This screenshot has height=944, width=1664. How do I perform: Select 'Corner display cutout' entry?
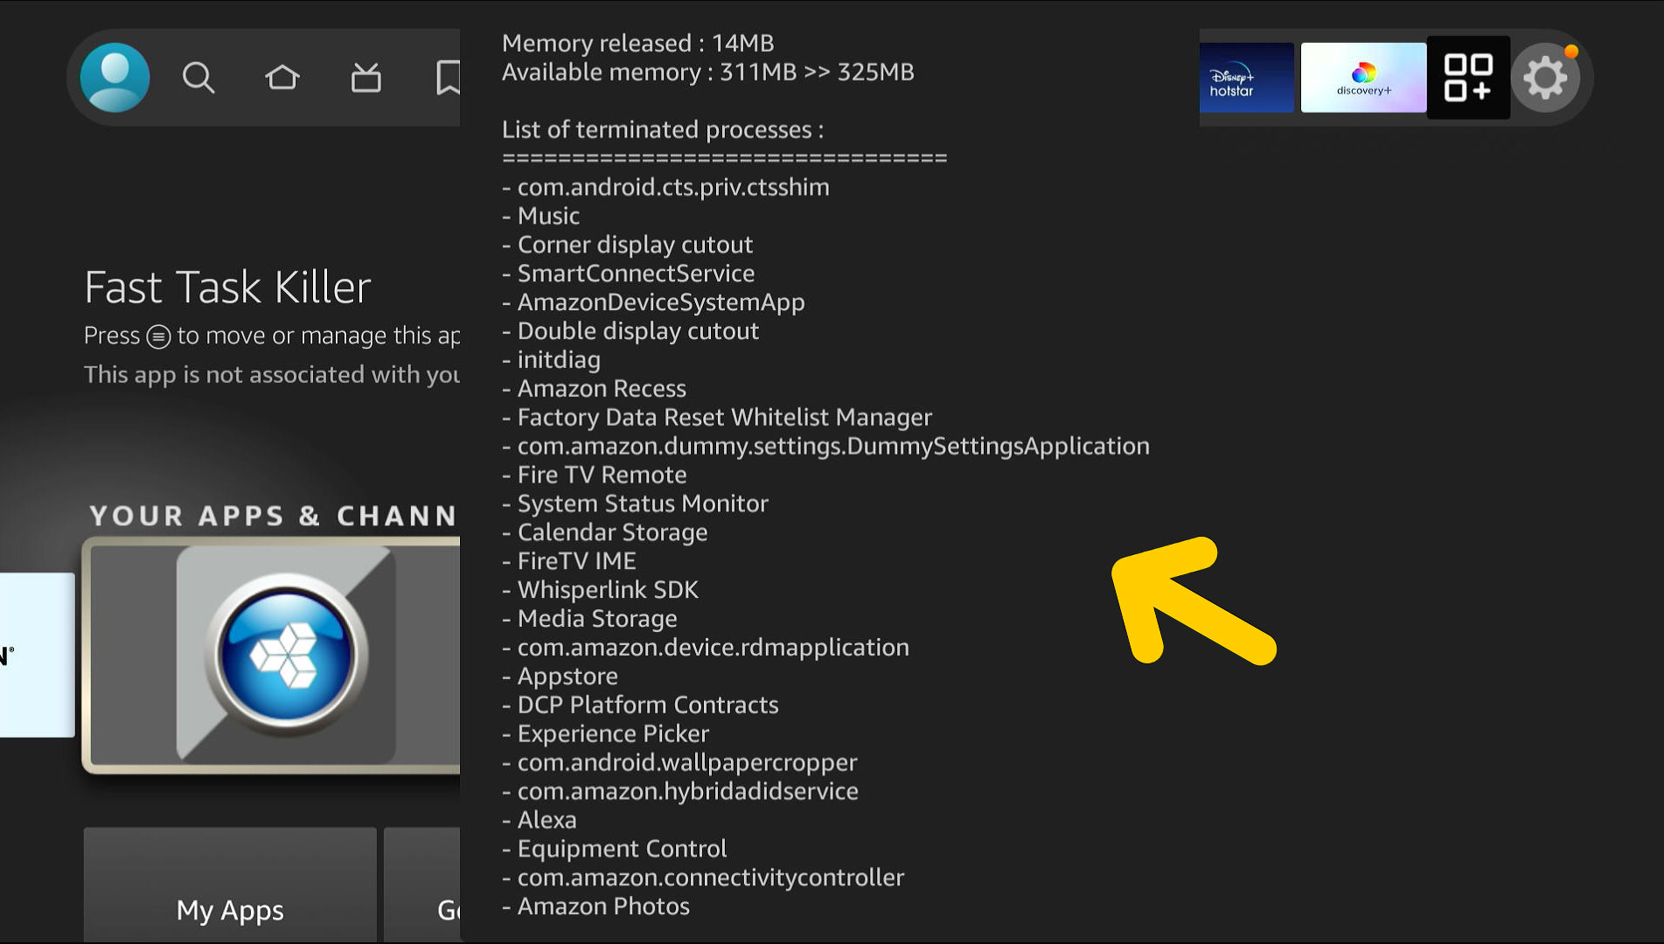(x=627, y=245)
